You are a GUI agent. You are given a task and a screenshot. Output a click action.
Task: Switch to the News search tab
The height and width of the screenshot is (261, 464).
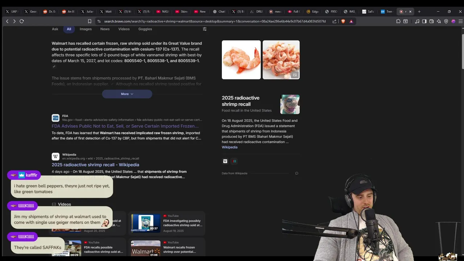tap(105, 29)
